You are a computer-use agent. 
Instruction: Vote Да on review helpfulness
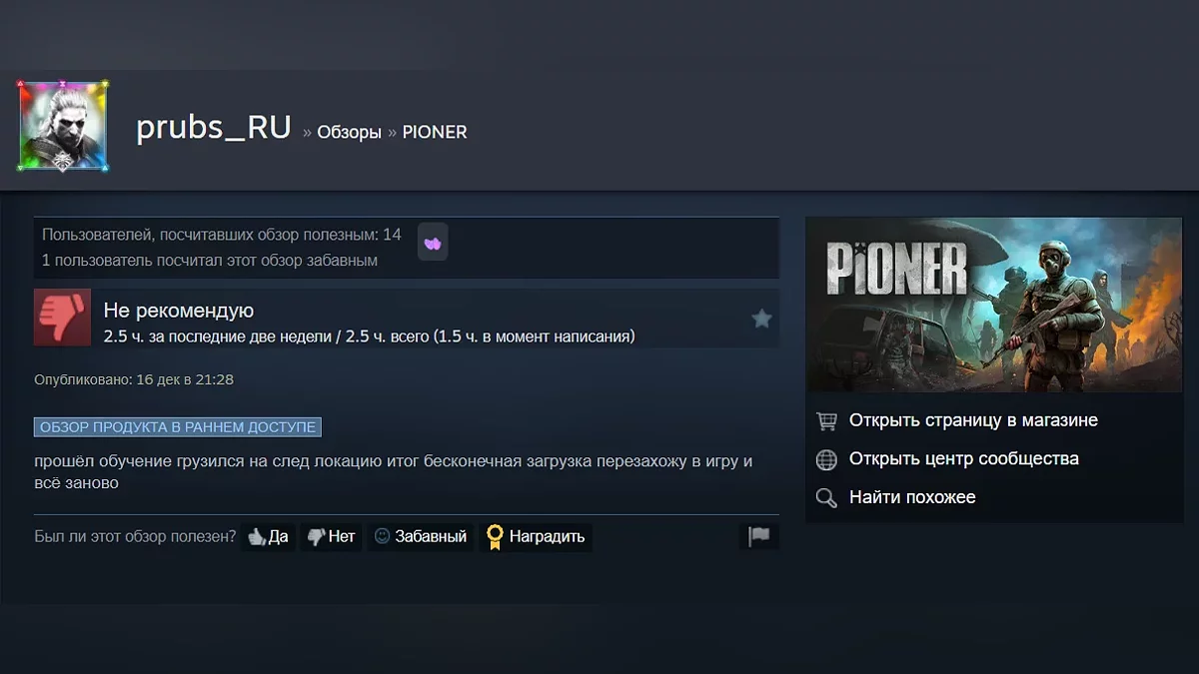point(269,536)
